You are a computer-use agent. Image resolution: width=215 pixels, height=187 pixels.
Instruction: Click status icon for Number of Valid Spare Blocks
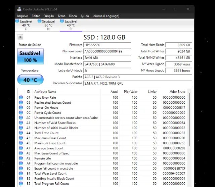coord(21,123)
